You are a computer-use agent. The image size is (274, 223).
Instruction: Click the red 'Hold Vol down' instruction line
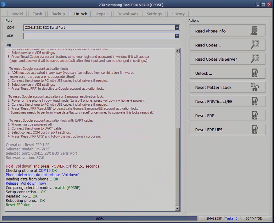(x=52, y=166)
